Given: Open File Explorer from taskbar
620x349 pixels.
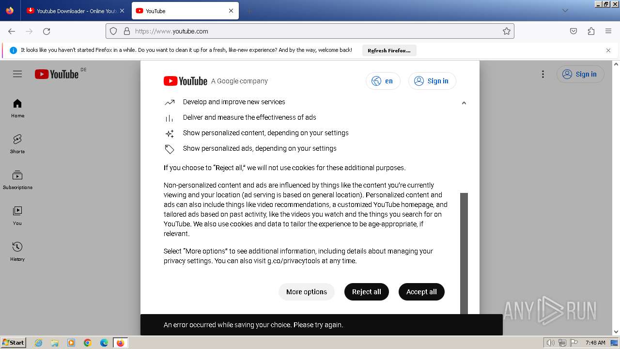Looking at the screenshot, I should click(55, 343).
